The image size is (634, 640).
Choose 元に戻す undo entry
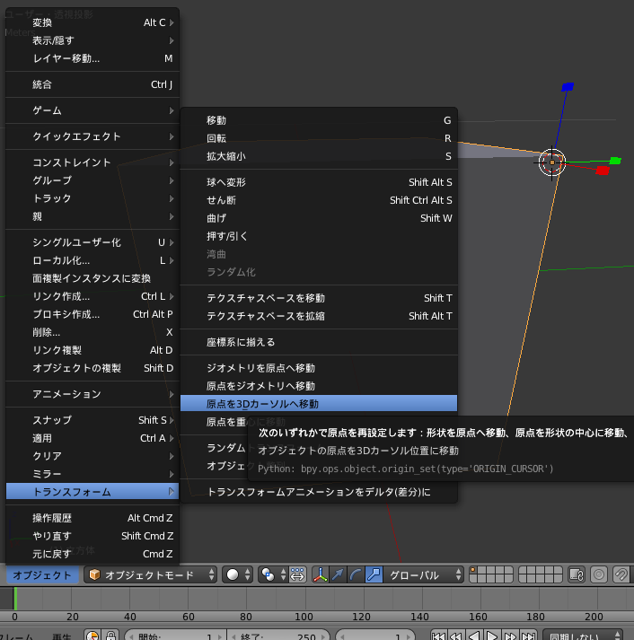[x=92, y=554]
